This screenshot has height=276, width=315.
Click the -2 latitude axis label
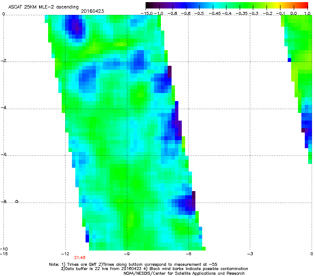coord(3,61)
